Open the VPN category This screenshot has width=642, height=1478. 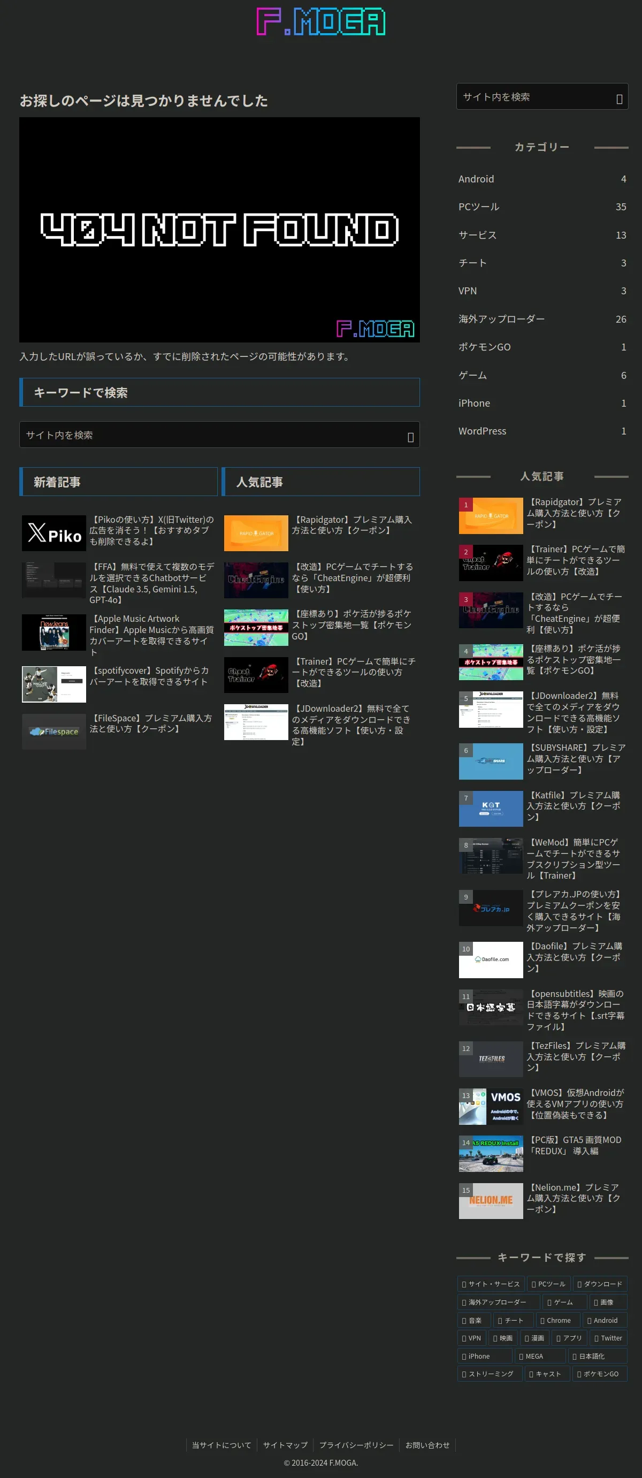click(x=542, y=291)
